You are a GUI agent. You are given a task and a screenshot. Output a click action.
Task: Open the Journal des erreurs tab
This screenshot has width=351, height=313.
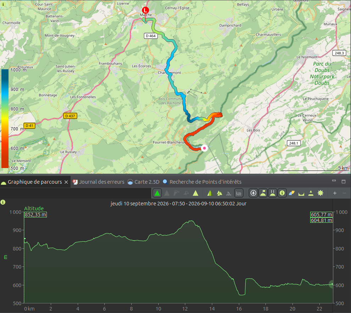[x=99, y=182]
